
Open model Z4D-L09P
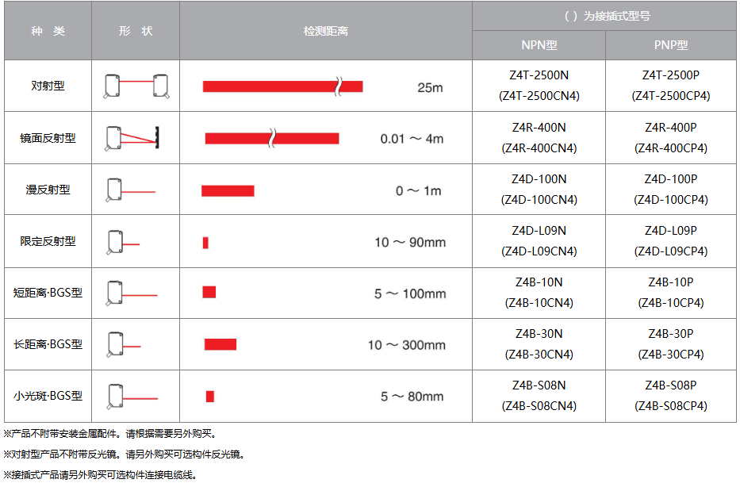click(x=671, y=231)
